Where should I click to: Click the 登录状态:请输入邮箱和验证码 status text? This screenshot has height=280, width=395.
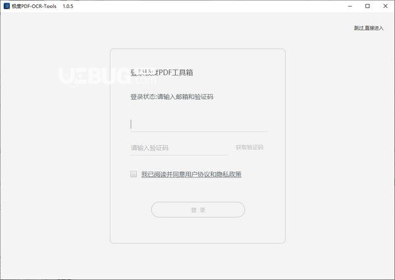tap(172, 97)
